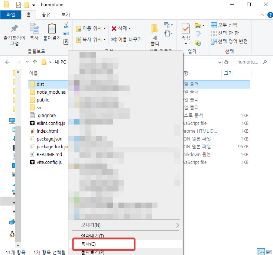Open 속성 properties checkmark icon

tap(185, 29)
